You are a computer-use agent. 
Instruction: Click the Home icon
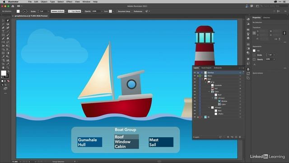(x=13, y=6)
